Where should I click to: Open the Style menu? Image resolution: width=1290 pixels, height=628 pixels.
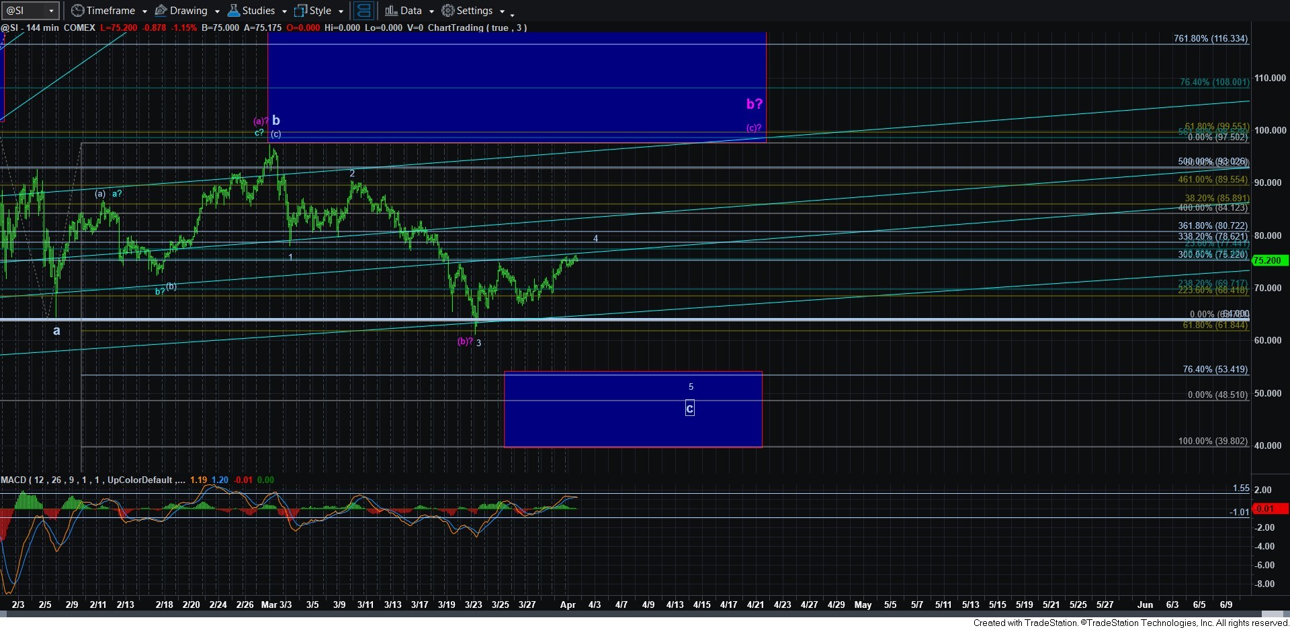tap(320, 11)
